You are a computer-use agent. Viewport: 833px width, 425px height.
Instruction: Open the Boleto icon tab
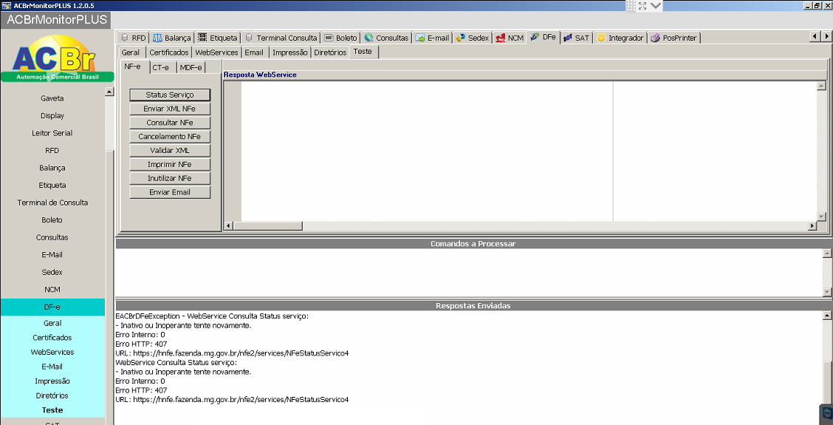(x=340, y=38)
